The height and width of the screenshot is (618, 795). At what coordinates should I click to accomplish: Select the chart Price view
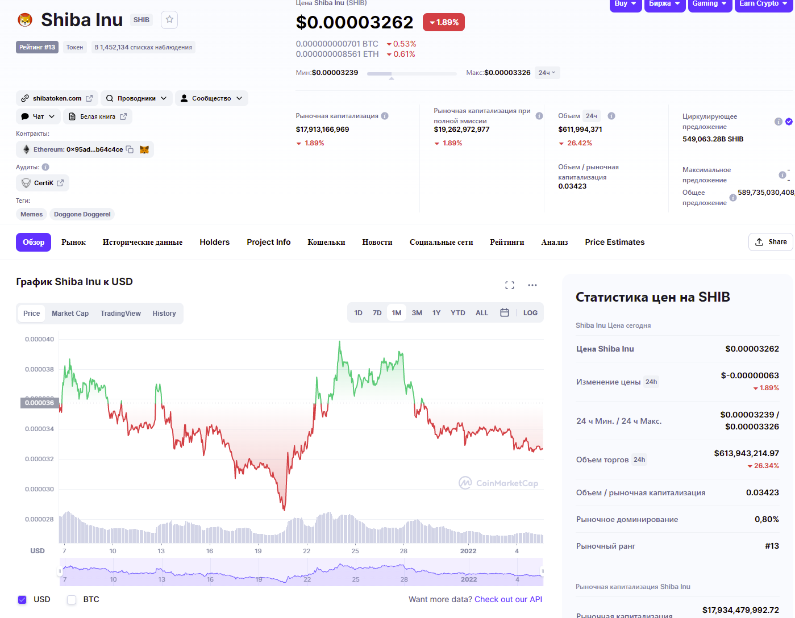tap(32, 314)
